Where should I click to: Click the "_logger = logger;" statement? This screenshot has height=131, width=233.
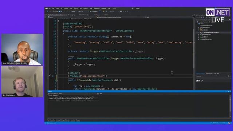(84, 64)
